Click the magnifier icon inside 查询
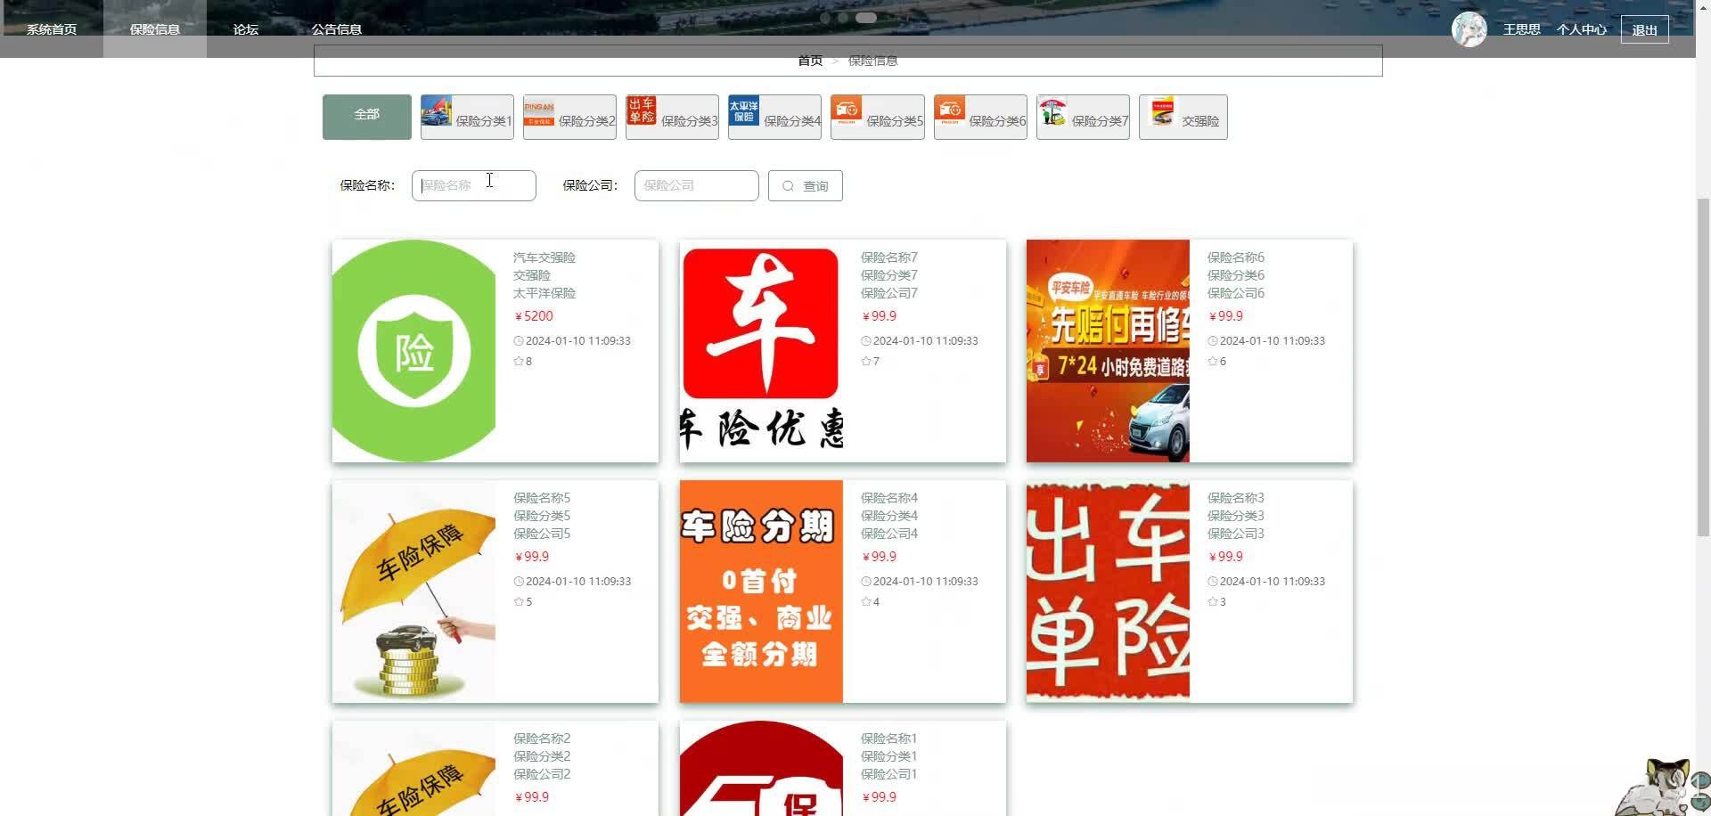Screen dimensions: 1711x816 point(789,185)
